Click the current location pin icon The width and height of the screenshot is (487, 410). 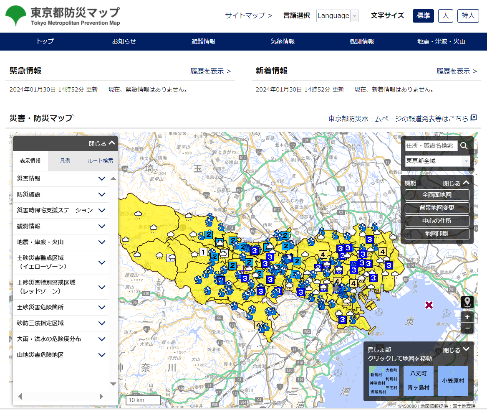pos(467,301)
